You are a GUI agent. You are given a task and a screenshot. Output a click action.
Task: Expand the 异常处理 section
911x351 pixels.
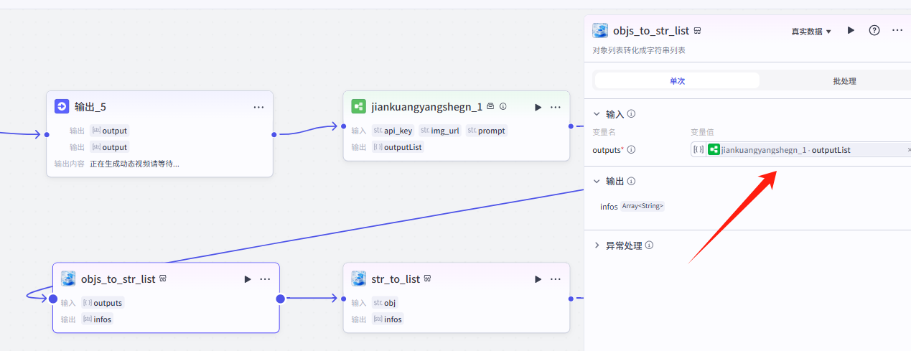click(x=596, y=245)
